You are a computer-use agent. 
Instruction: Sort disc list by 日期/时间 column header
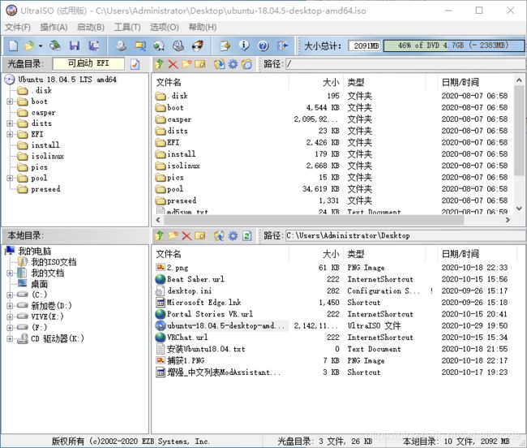click(475, 83)
